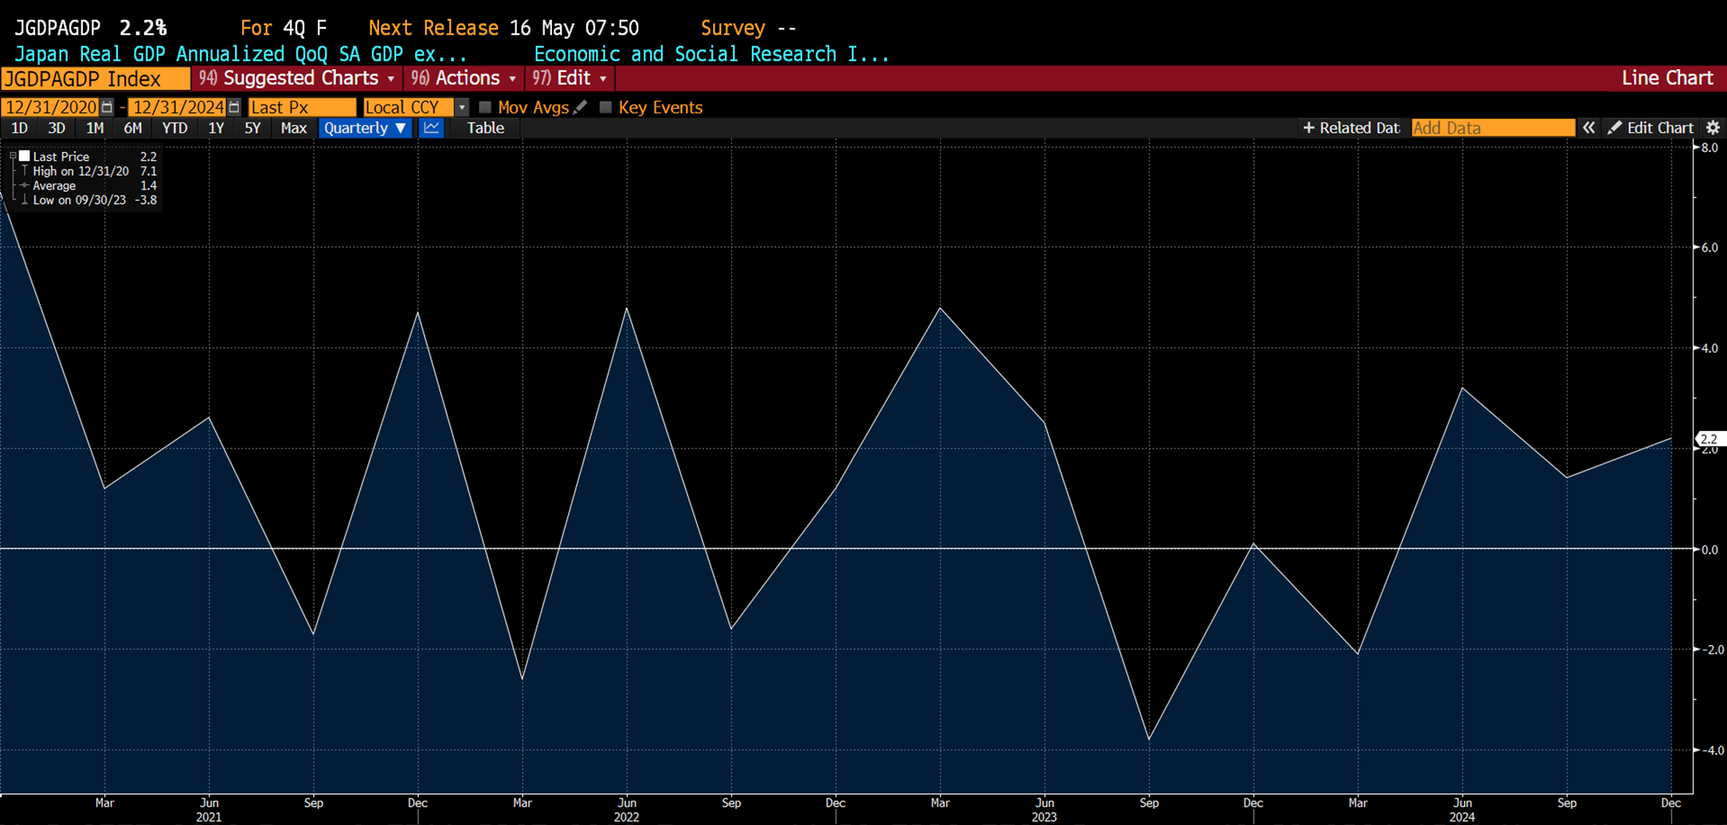Click the double left chevron collapse icon

point(1588,128)
